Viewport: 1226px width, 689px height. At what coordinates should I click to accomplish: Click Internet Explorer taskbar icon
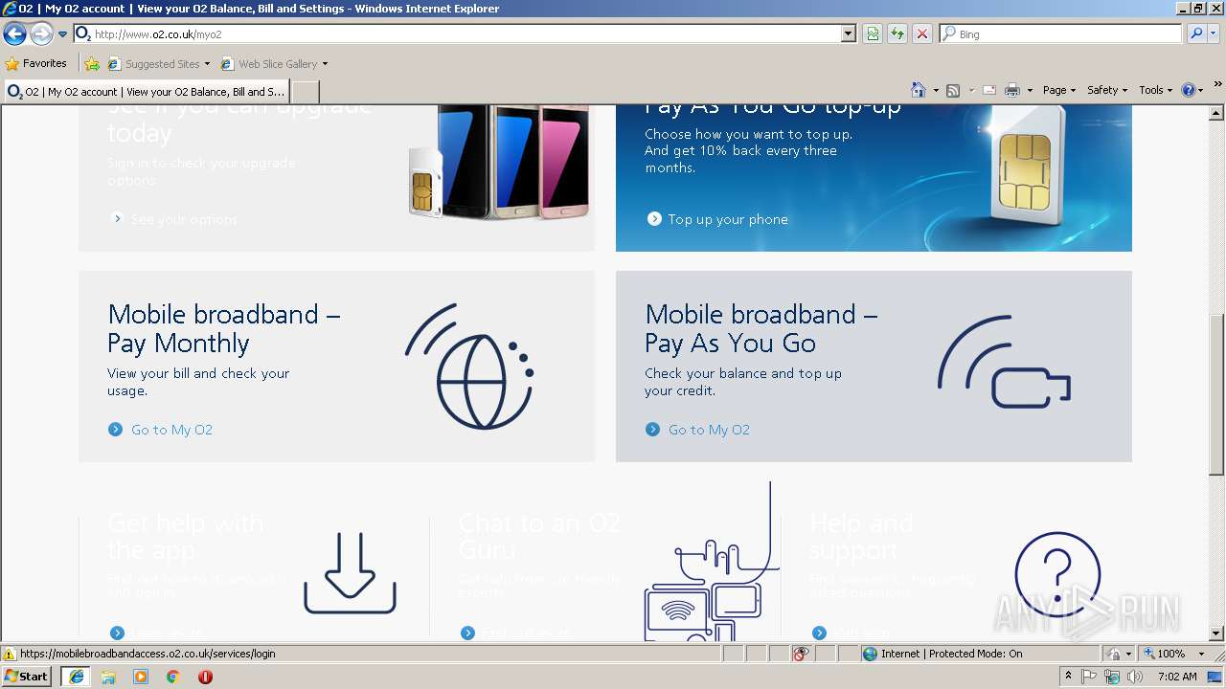77,677
